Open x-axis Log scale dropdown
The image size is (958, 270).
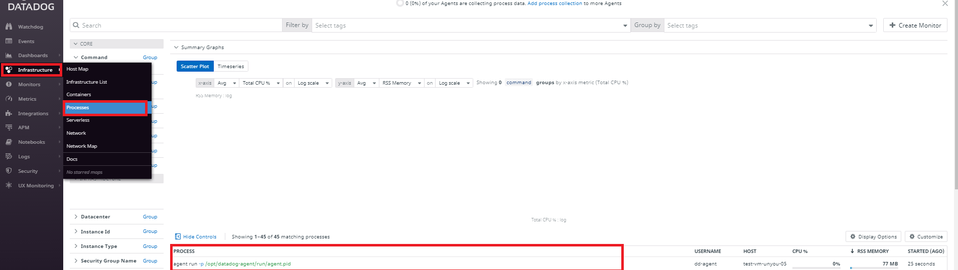tap(313, 83)
